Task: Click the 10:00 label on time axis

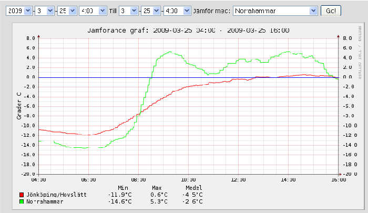Action: click(189, 180)
